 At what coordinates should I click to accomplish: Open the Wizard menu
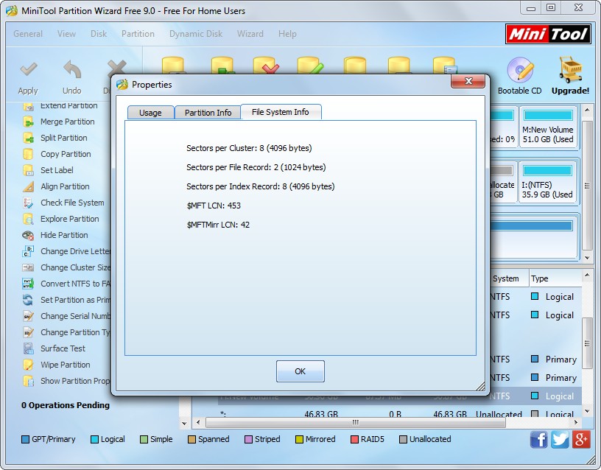250,34
